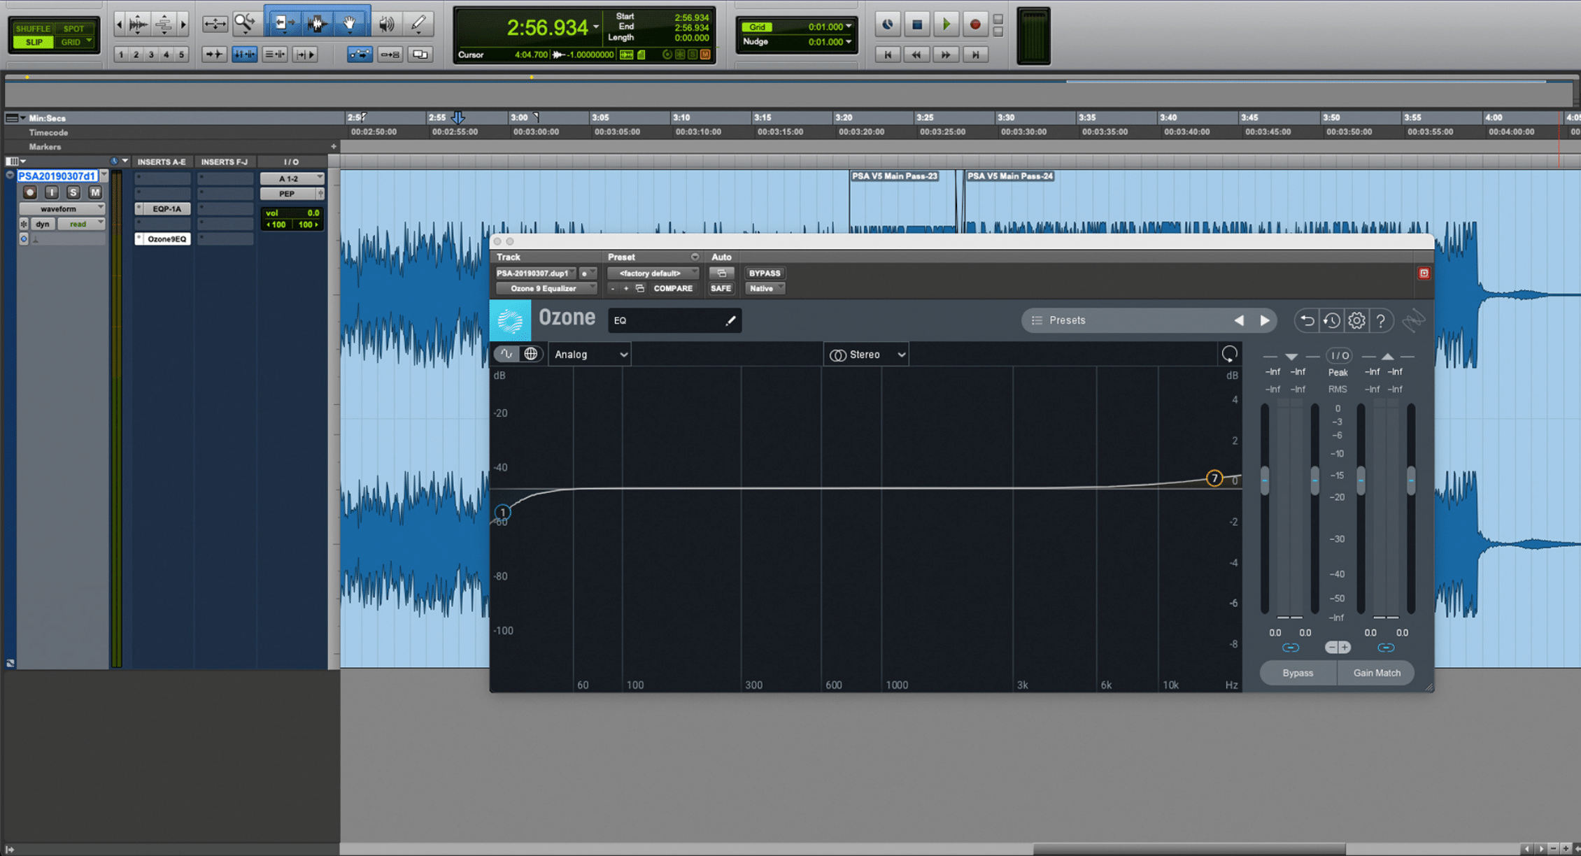The height and width of the screenshot is (856, 1581).
Task: Switch to the globe all-bands view
Action: (x=531, y=354)
